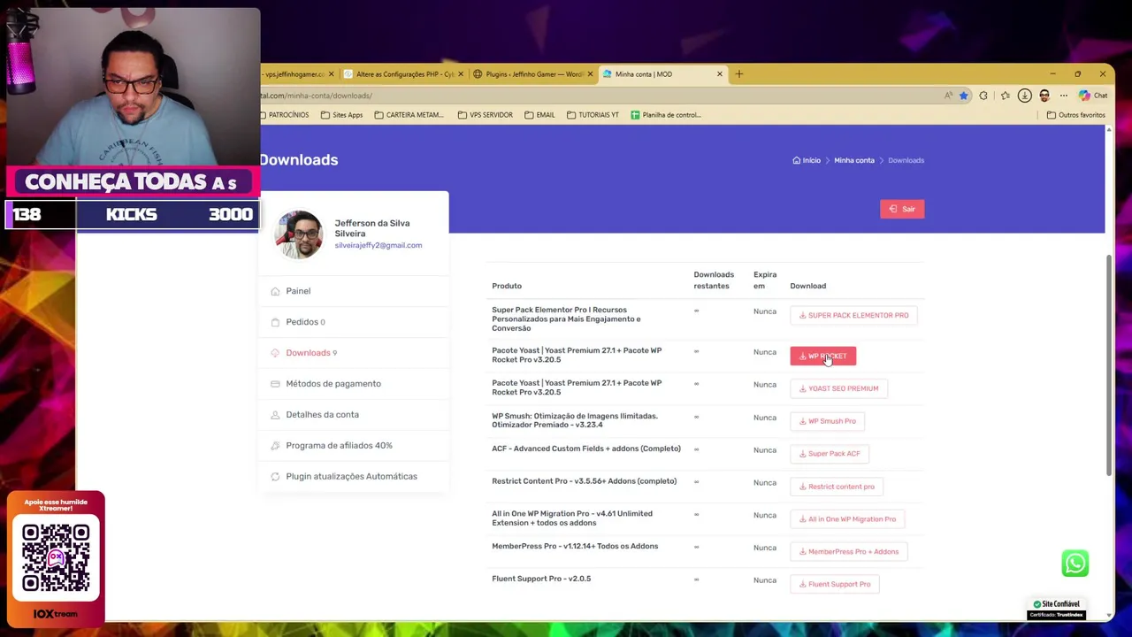1132x637 pixels.
Task: Click the QR code in stream overlay
Action: tap(56, 557)
